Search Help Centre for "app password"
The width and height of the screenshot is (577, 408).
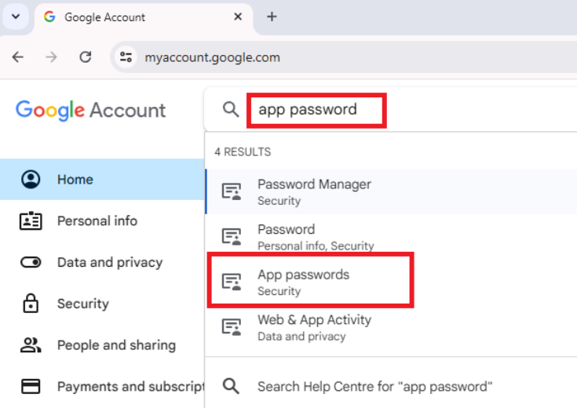tap(391, 386)
